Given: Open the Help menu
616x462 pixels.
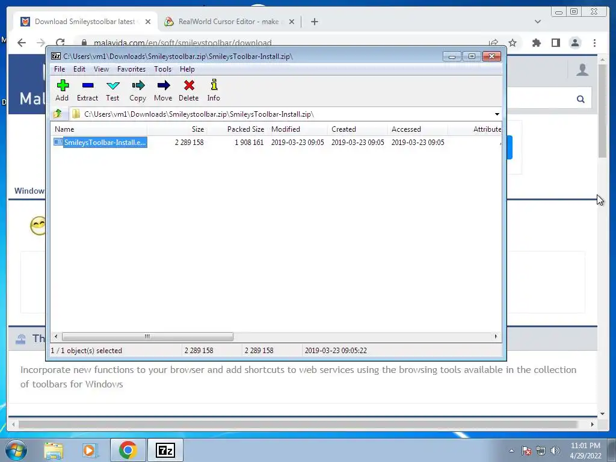Looking at the screenshot, I should coord(187,69).
